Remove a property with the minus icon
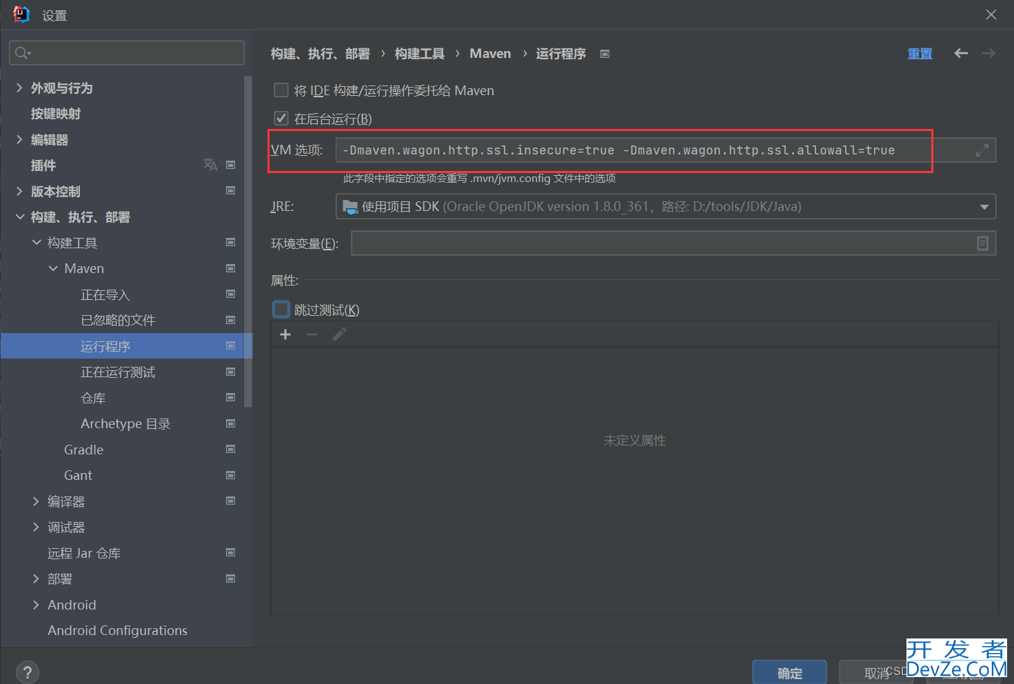Image resolution: width=1014 pixels, height=684 pixels. click(x=312, y=334)
